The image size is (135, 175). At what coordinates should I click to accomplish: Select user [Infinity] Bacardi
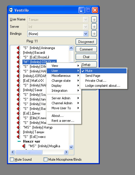[34, 53]
